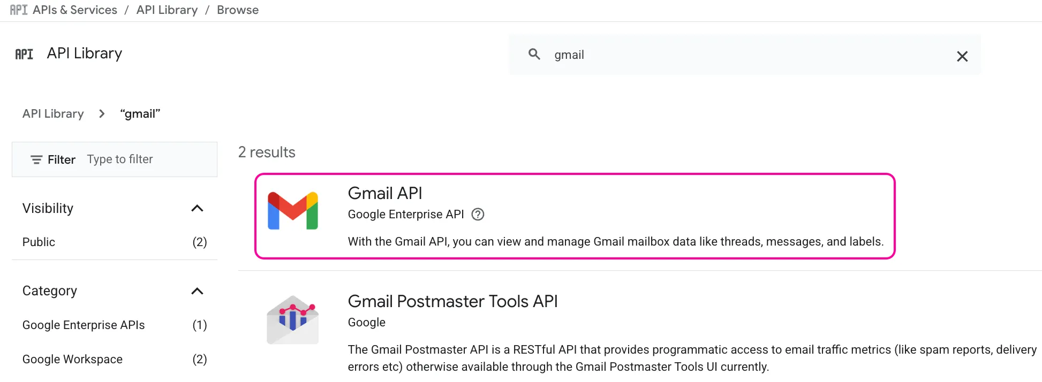Screen dimensions: 1042x382
Task: Clear the gmail search with X
Action: coord(962,56)
